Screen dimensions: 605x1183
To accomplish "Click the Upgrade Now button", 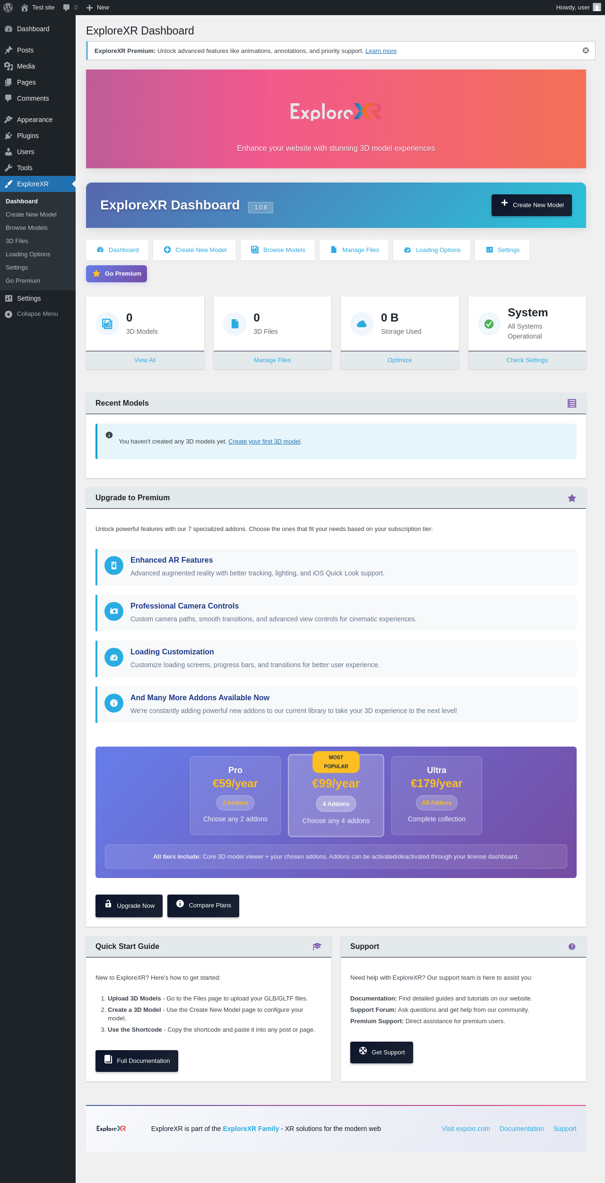I will click(129, 906).
